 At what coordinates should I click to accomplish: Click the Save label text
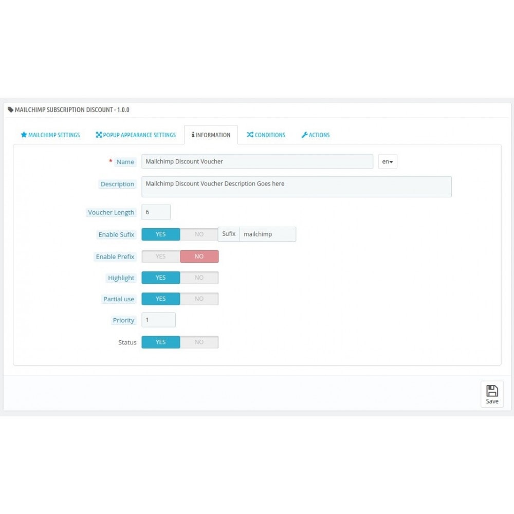coord(492,401)
